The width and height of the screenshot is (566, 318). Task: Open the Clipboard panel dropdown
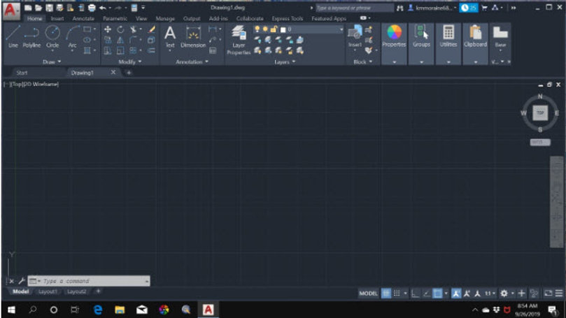pos(475,62)
